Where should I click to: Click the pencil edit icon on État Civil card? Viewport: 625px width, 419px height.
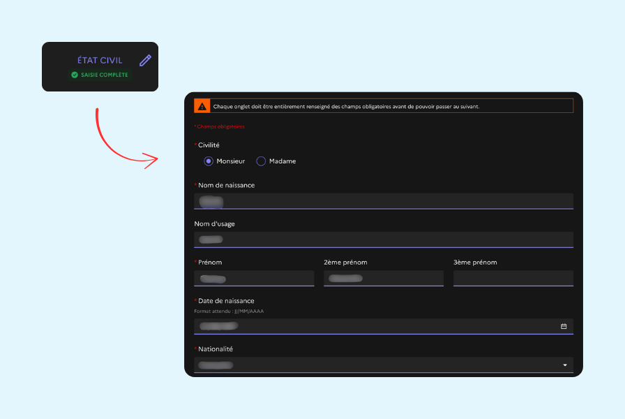tap(145, 60)
